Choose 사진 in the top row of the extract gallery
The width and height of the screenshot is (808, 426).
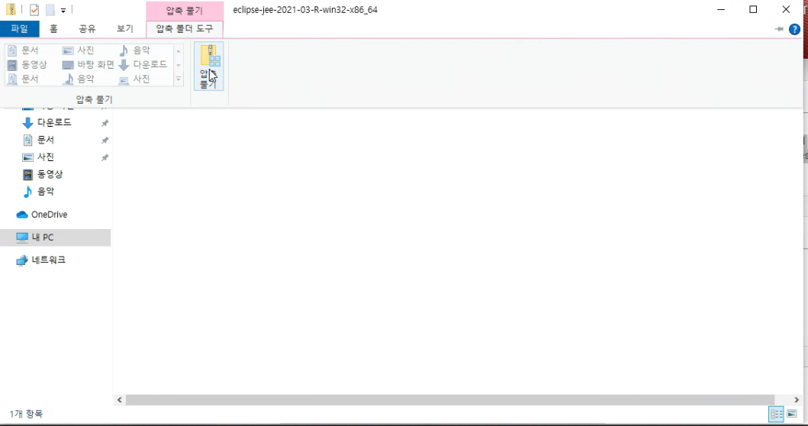tap(79, 50)
